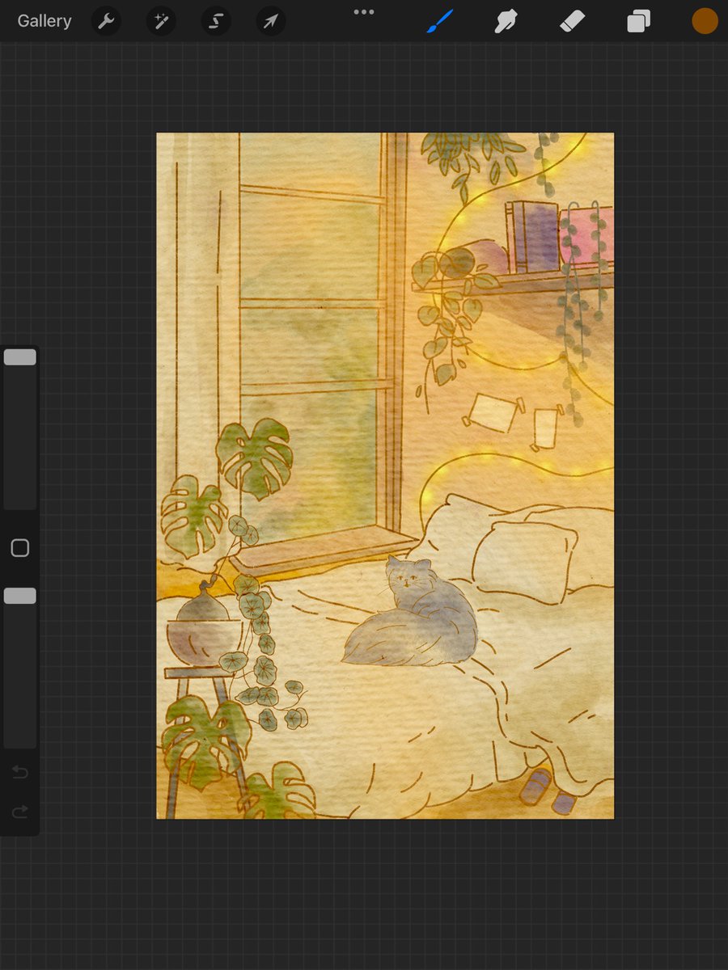The height and width of the screenshot is (970, 728).
Task: Click the brush opacity slider handle
Action: pyautogui.click(x=20, y=596)
